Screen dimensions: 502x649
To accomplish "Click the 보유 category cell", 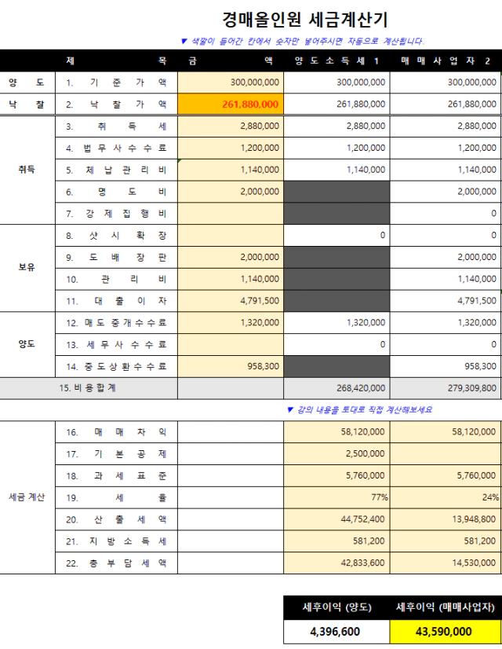I will [x=27, y=268].
